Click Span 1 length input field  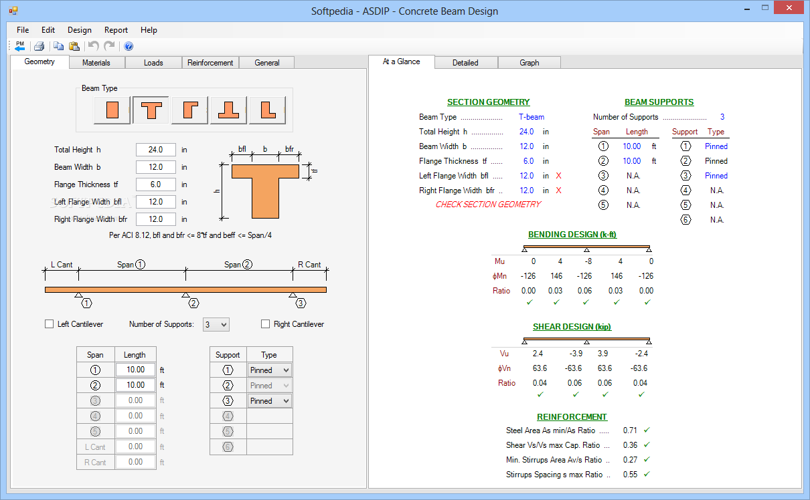pyautogui.click(x=136, y=370)
